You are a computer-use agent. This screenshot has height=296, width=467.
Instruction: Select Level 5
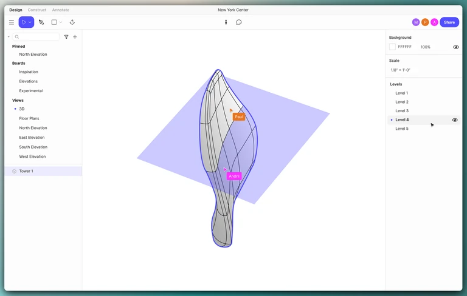(402, 129)
